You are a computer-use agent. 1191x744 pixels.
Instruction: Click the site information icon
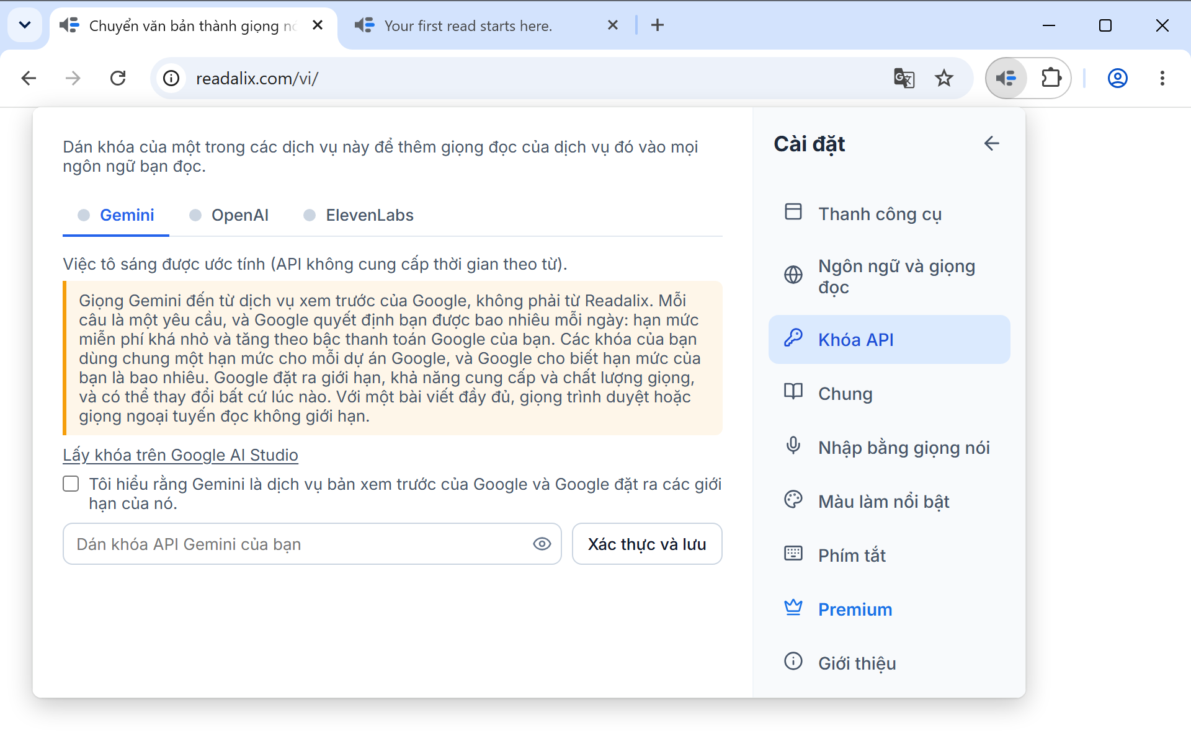click(x=171, y=78)
